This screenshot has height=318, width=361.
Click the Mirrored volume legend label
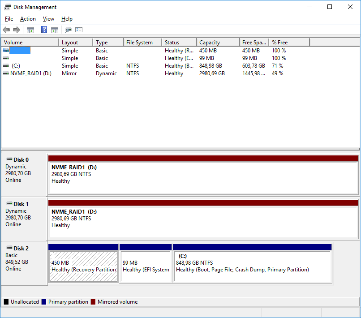tap(118, 302)
